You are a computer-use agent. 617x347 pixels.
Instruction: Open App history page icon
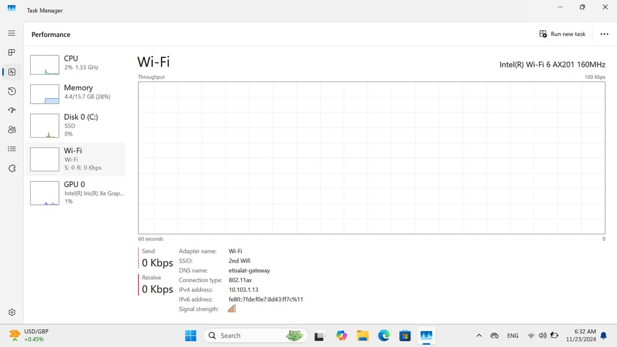click(x=12, y=91)
